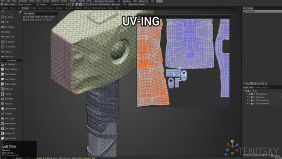This screenshot has height=159, width=282.
Task: Click the Hide tool icon
Action: tap(2, 22)
